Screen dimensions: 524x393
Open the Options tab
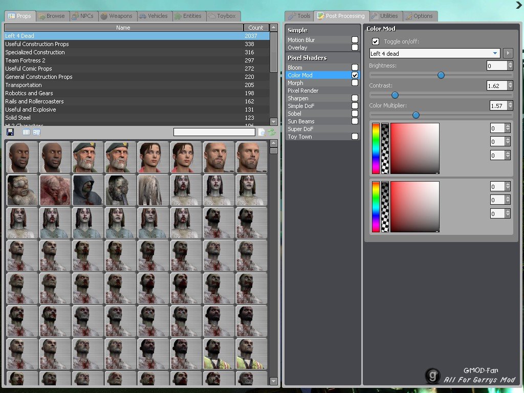420,16
